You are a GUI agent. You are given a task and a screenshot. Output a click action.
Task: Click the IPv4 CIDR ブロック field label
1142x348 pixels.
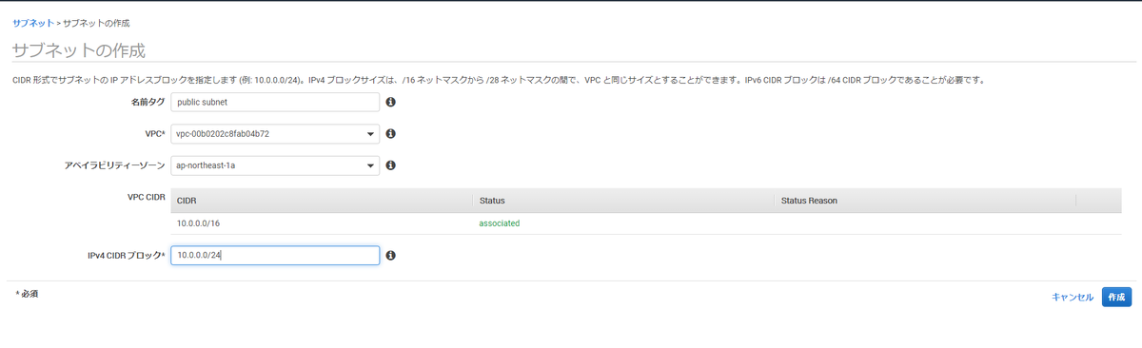pos(126,256)
